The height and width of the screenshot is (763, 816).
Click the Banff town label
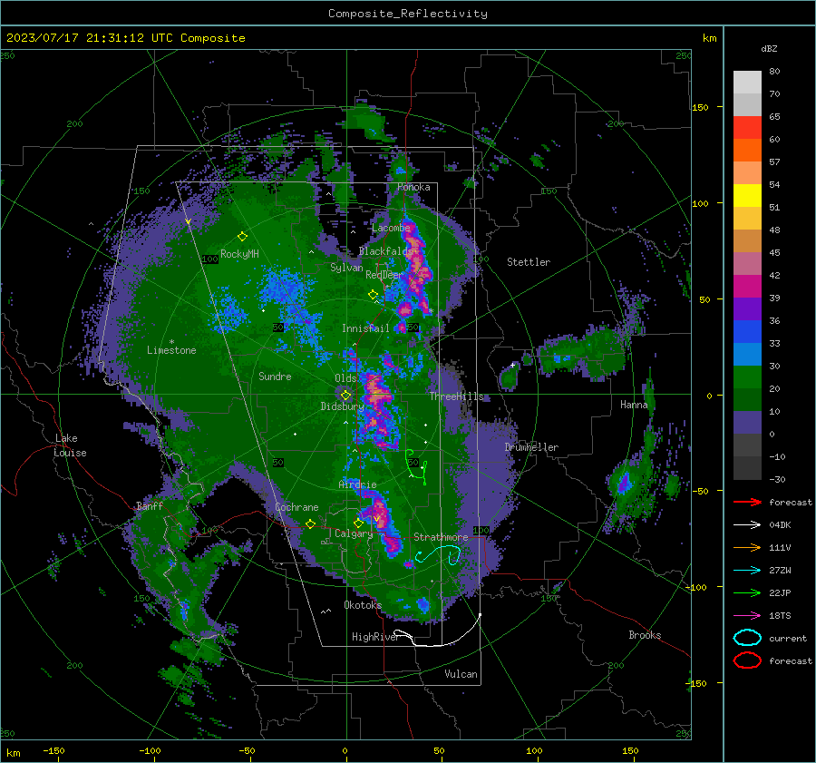click(150, 505)
